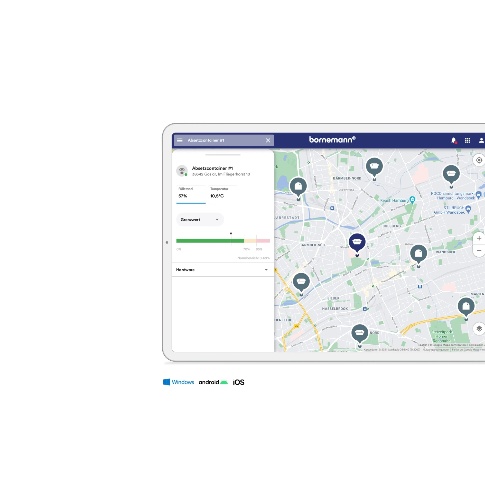Center map on my location
Viewport: 485px width, 485px height.
click(x=479, y=160)
